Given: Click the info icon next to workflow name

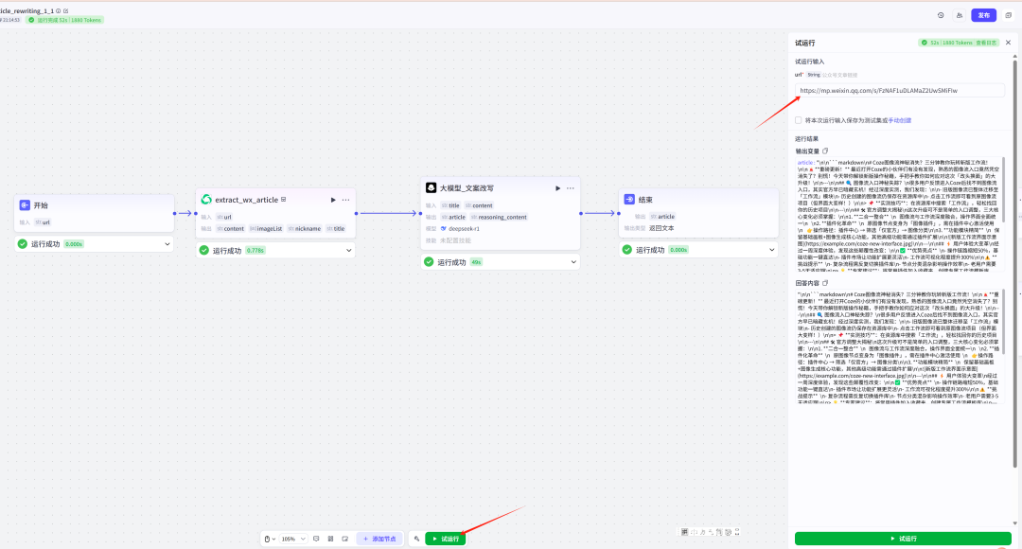Looking at the screenshot, I should (x=58, y=11).
